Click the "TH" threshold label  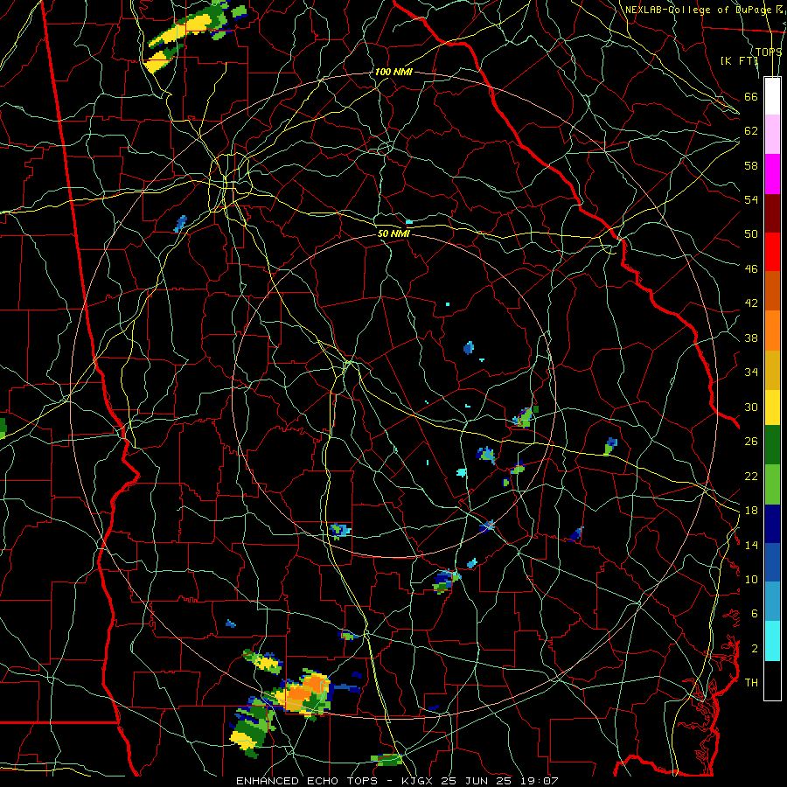(x=751, y=683)
